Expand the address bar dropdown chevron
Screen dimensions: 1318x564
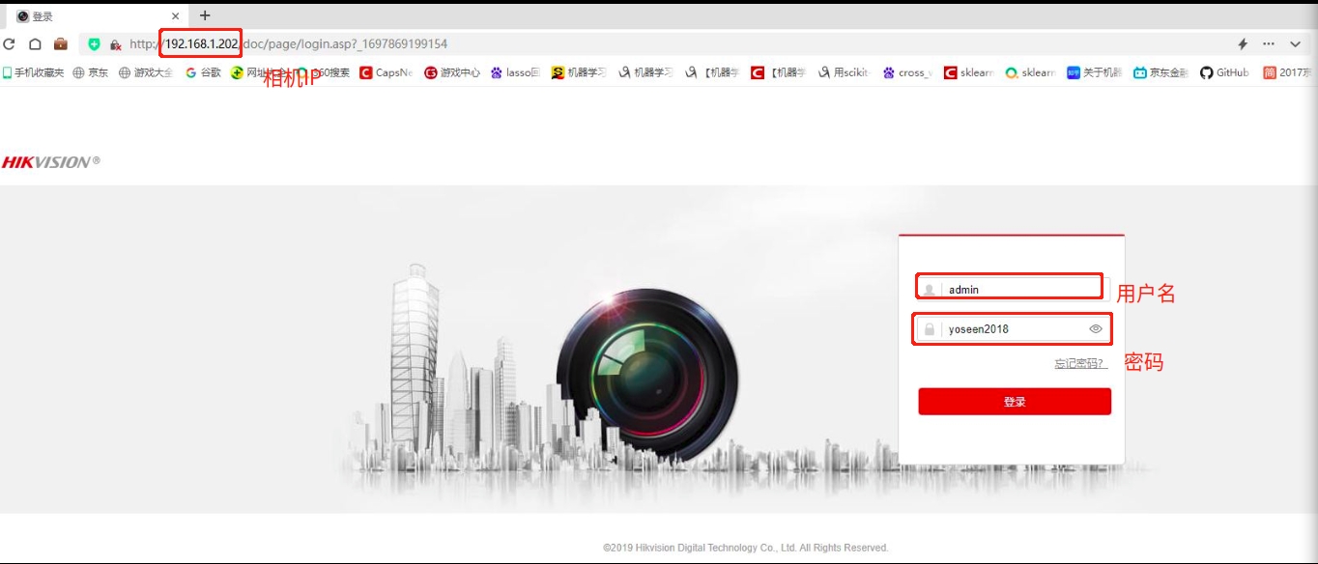click(1296, 44)
